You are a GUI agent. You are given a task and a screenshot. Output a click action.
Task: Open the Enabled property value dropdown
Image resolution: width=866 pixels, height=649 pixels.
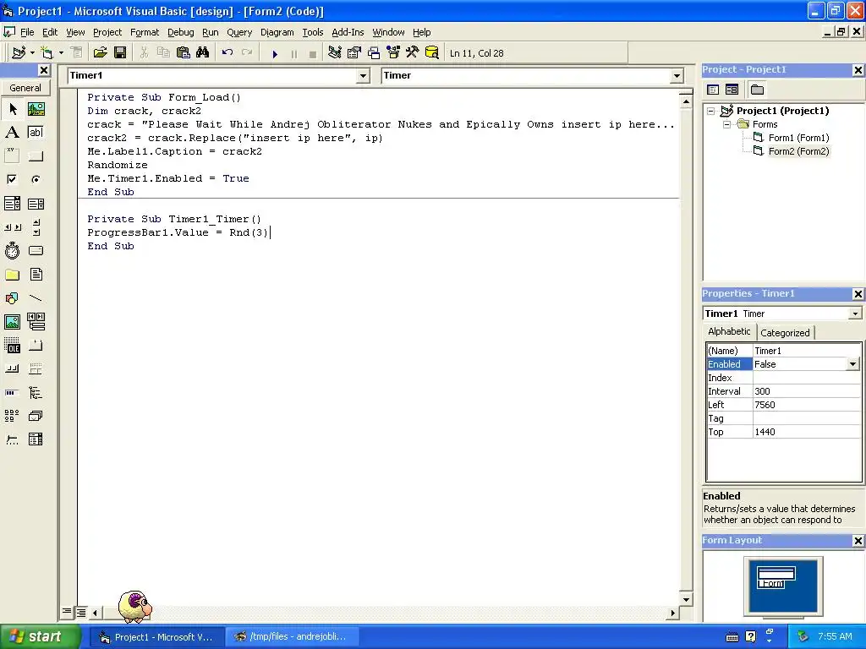tap(853, 364)
